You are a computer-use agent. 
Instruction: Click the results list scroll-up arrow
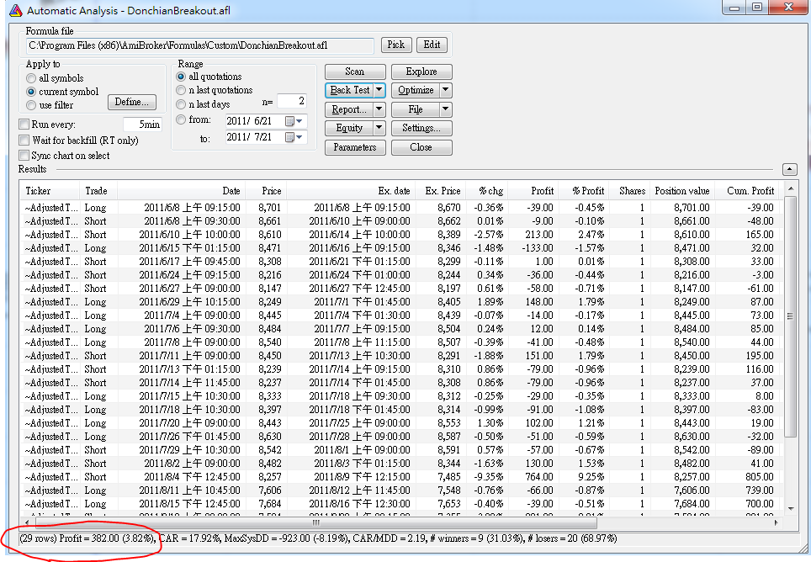tap(791, 188)
